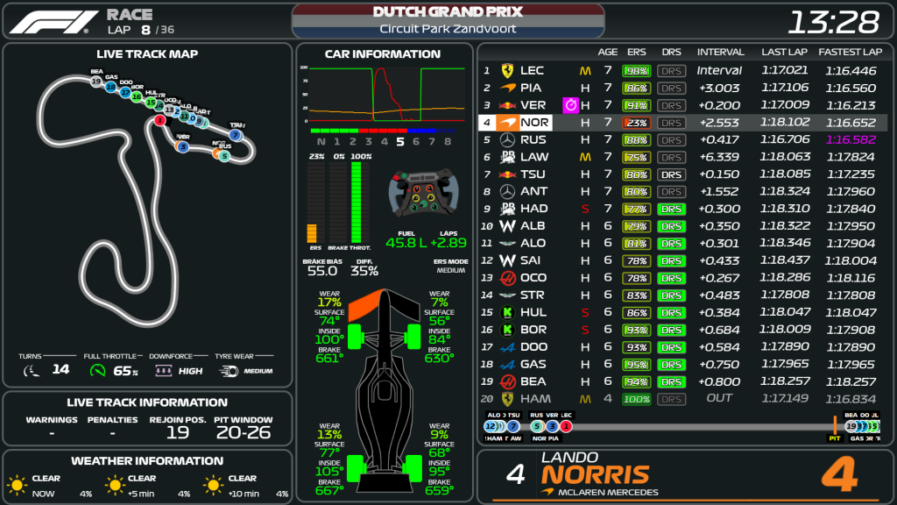
Task: Click car marker 1 on track map
Action: (160, 120)
